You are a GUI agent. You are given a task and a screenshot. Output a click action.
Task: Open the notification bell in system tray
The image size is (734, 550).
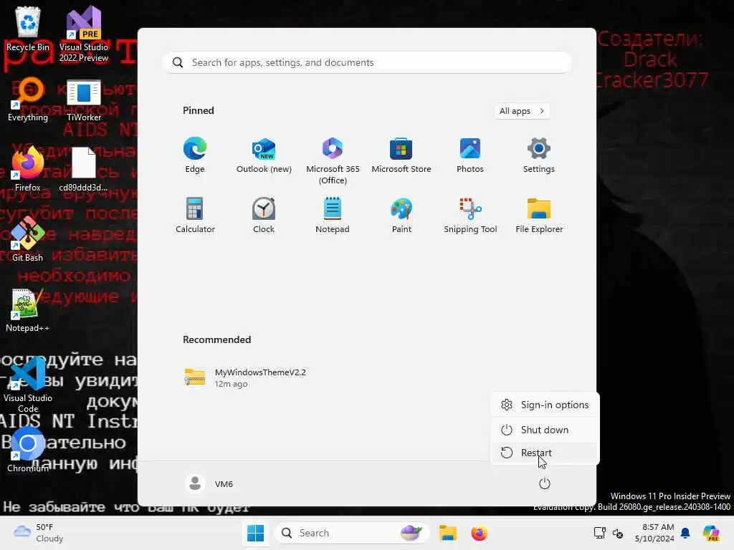pos(685,533)
